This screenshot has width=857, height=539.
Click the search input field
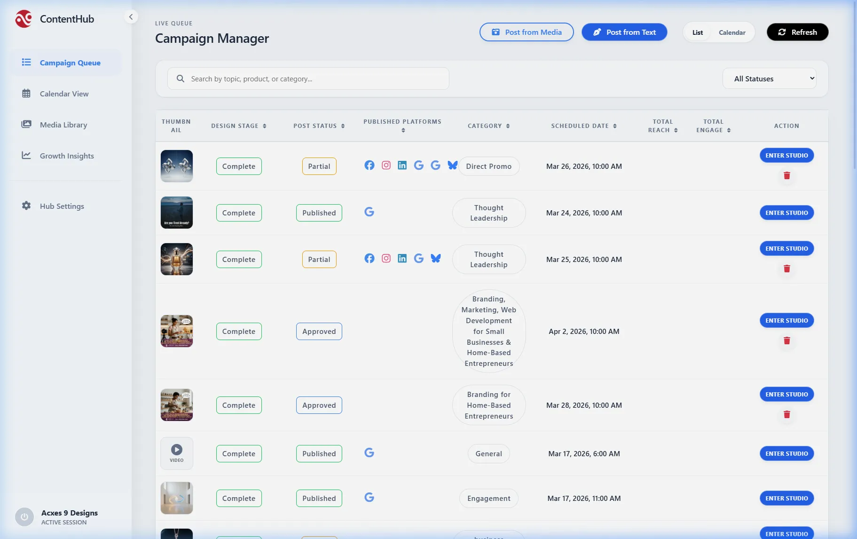308,79
